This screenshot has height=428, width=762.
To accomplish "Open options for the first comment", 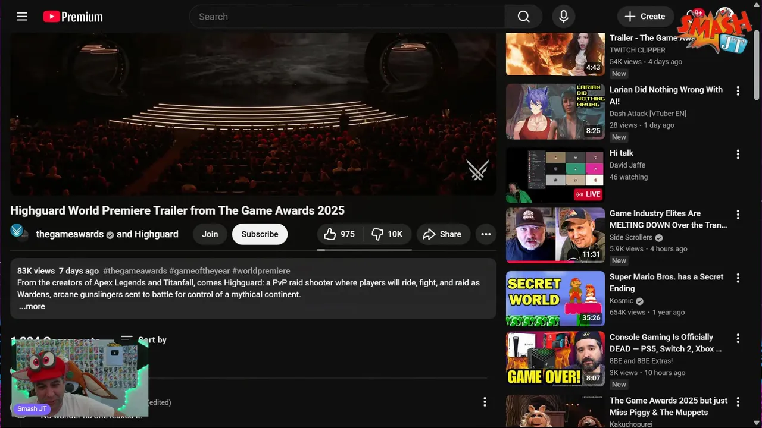I will tap(485, 402).
